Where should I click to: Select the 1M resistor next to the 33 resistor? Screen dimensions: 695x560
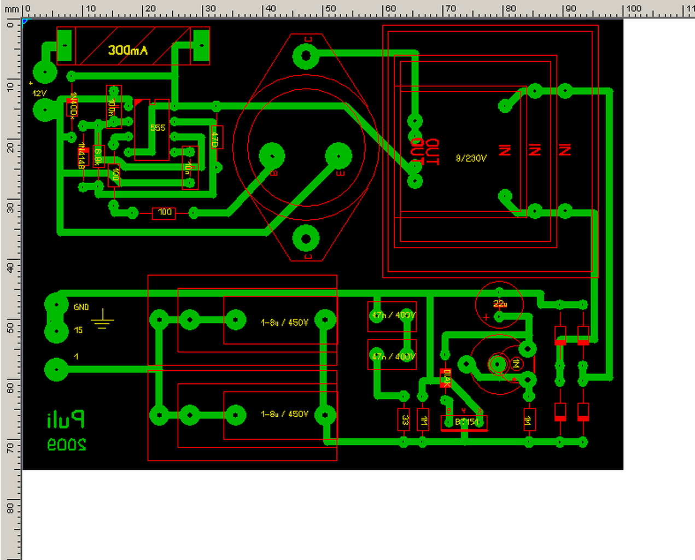(423, 419)
